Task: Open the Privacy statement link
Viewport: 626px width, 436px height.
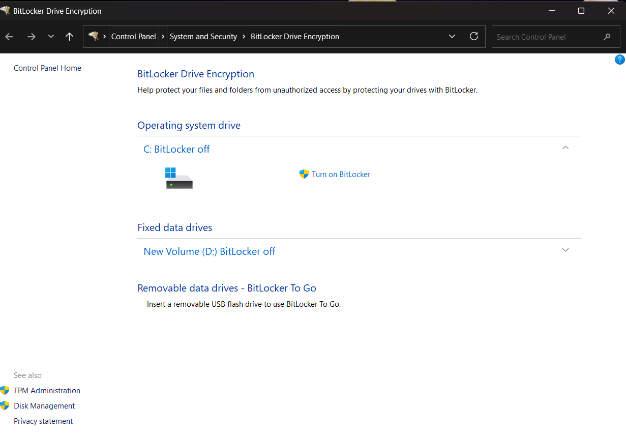Action: [43, 421]
